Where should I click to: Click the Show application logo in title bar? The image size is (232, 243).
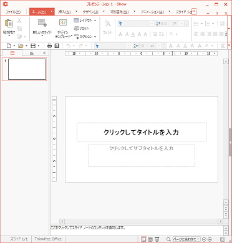click(6, 4)
